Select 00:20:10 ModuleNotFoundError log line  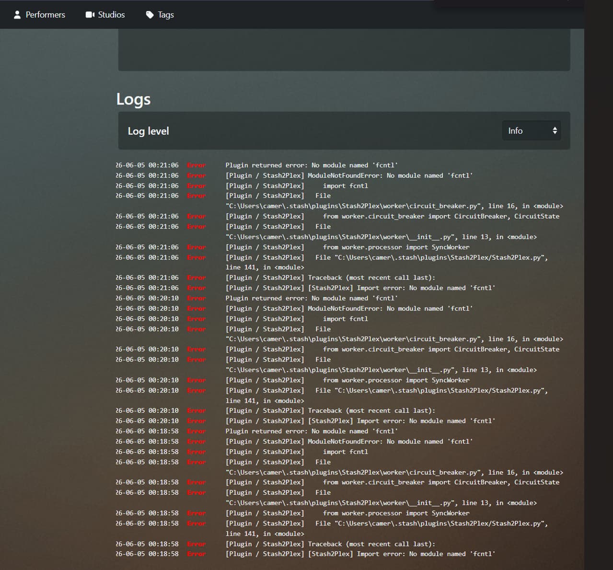point(349,309)
